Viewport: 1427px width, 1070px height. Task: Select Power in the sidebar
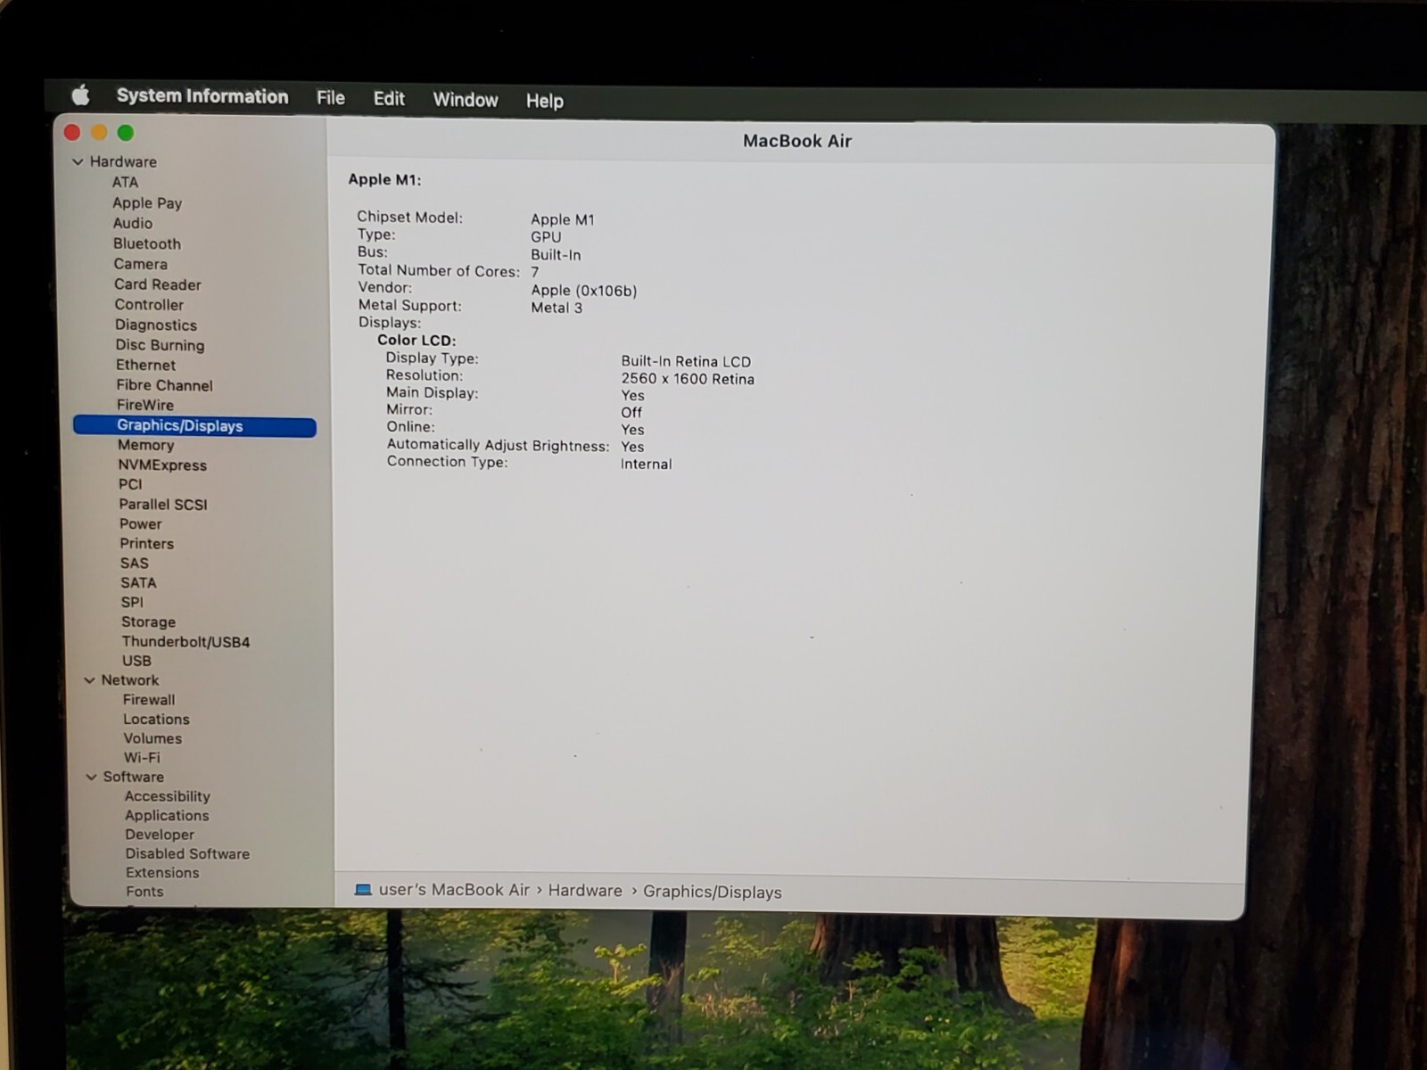click(141, 524)
